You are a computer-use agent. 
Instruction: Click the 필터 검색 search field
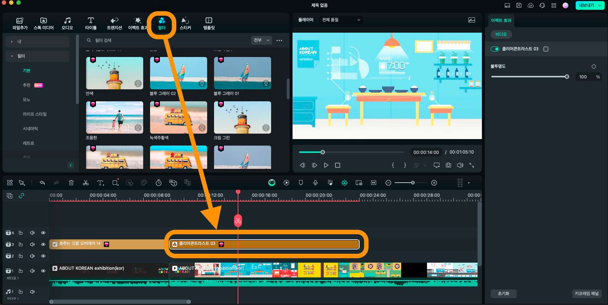click(x=167, y=40)
